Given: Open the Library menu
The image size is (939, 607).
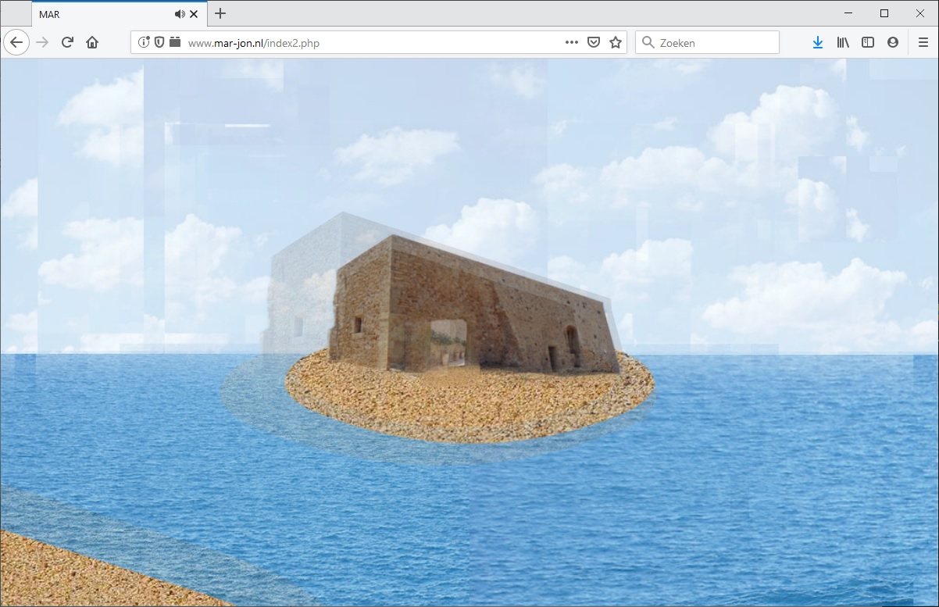Looking at the screenshot, I should (843, 42).
